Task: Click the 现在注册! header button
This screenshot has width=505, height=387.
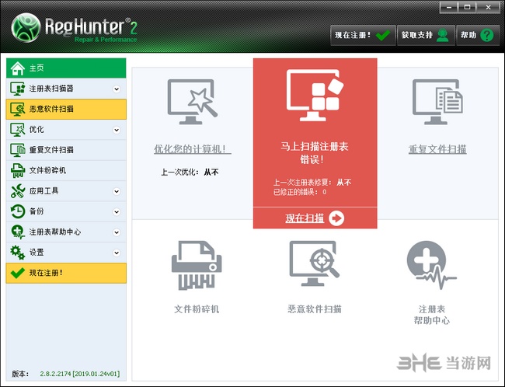Action: coord(363,35)
